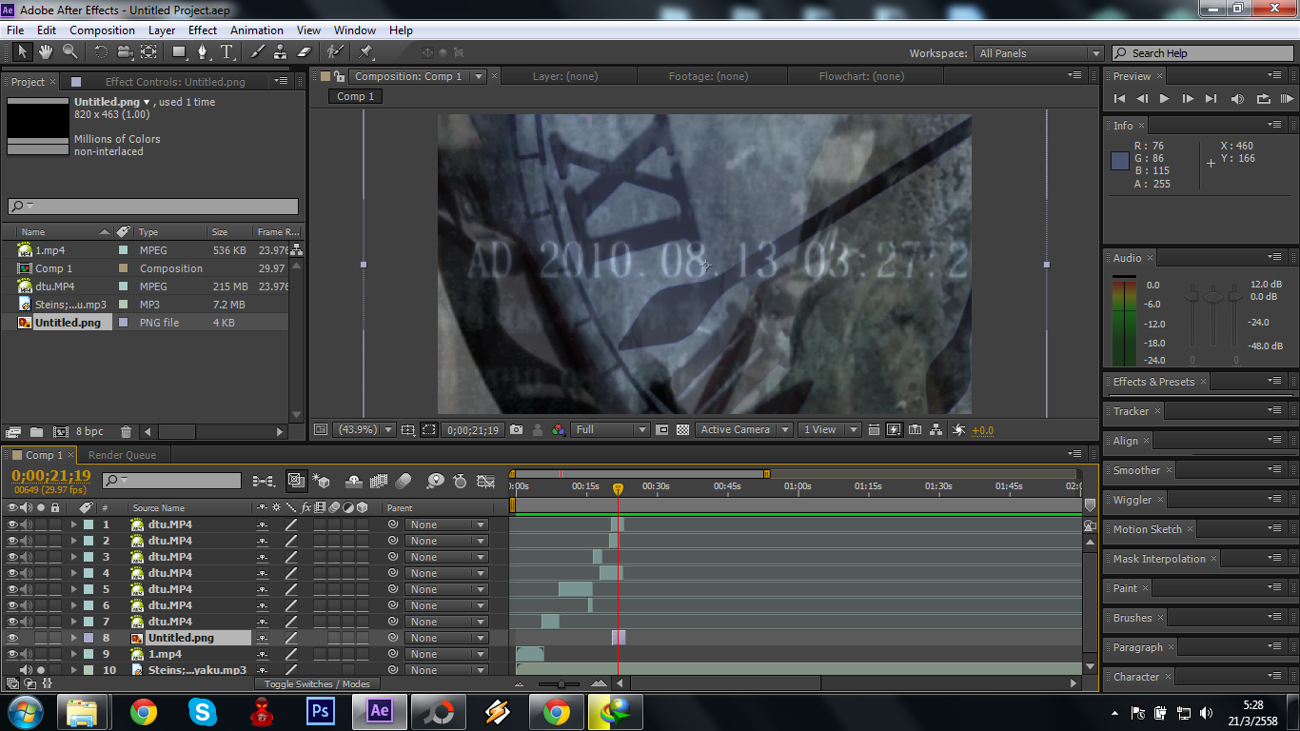Hide video of layer 5 dtu.MP4

[x=12, y=589]
